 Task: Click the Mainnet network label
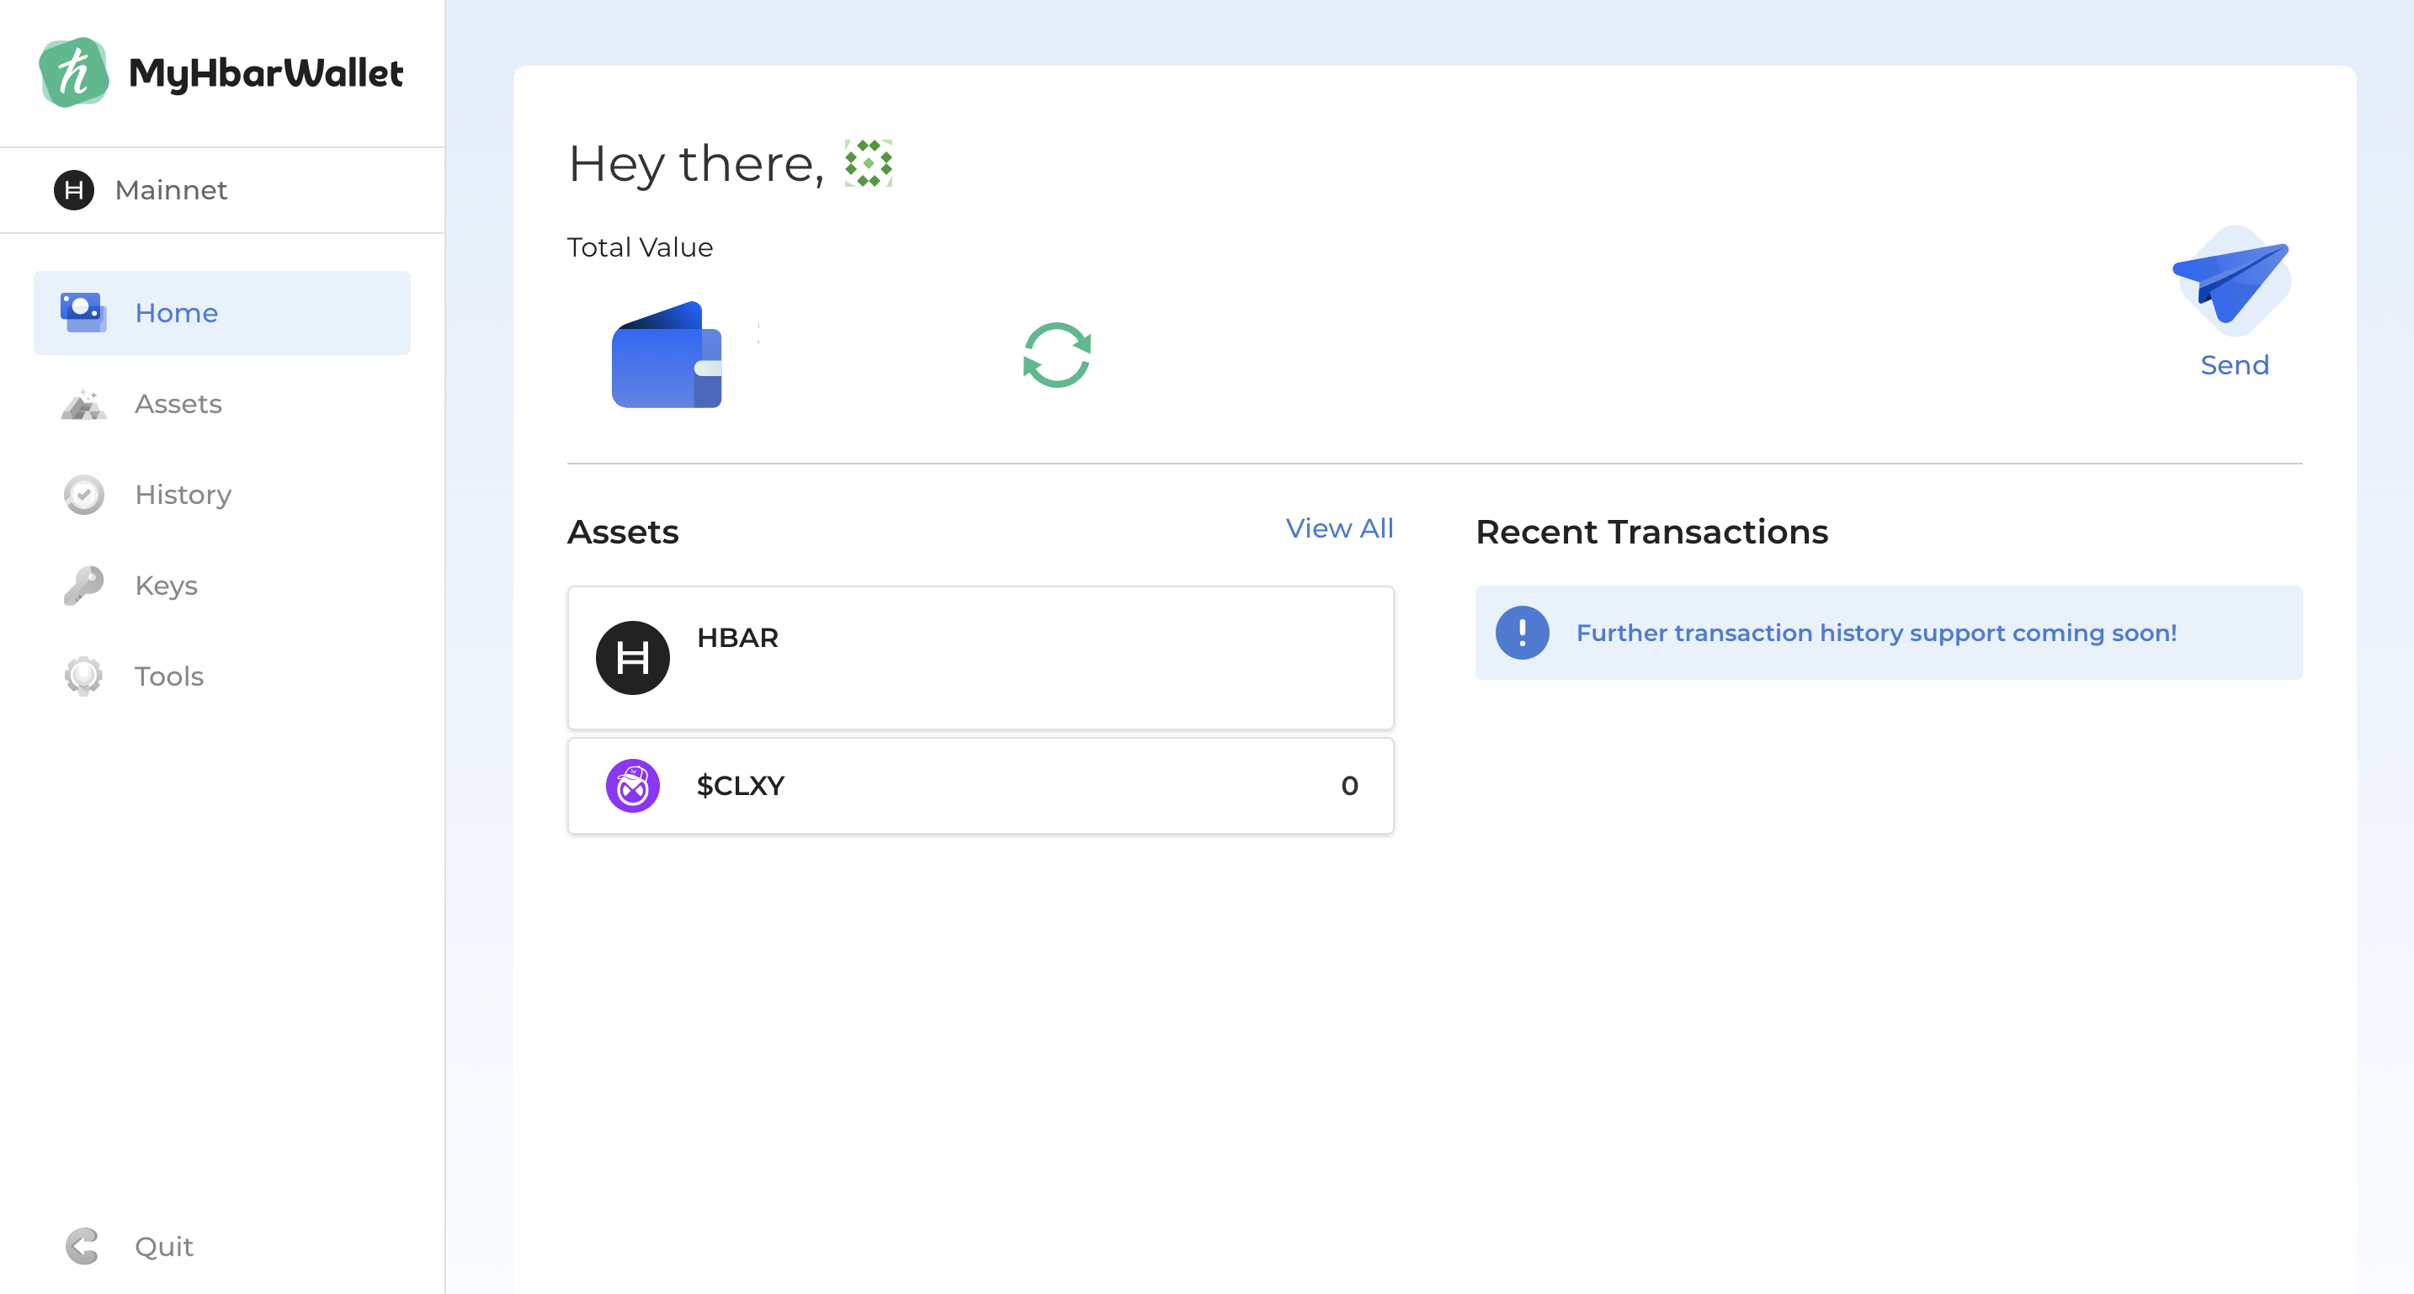coord(171,190)
